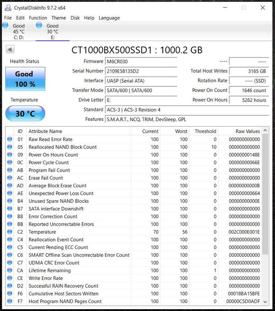This screenshot has height=311, width=275.
Task: Open the Edit menu
Action: coord(20,18)
